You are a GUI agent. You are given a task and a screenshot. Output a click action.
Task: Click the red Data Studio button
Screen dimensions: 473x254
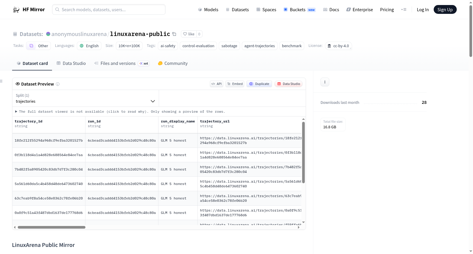289,84
